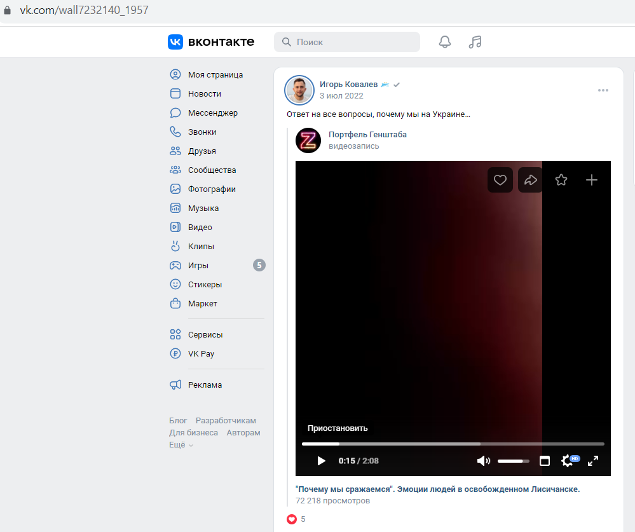Like post with red heart
This screenshot has height=532, width=635.
(292, 519)
